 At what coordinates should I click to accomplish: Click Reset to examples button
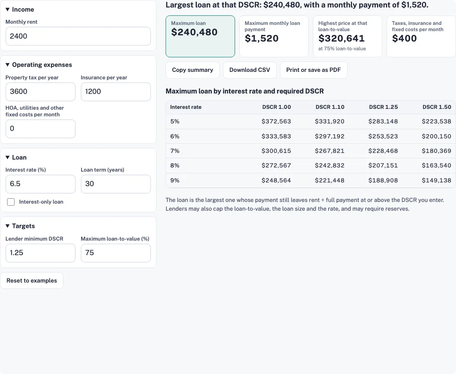(32, 280)
